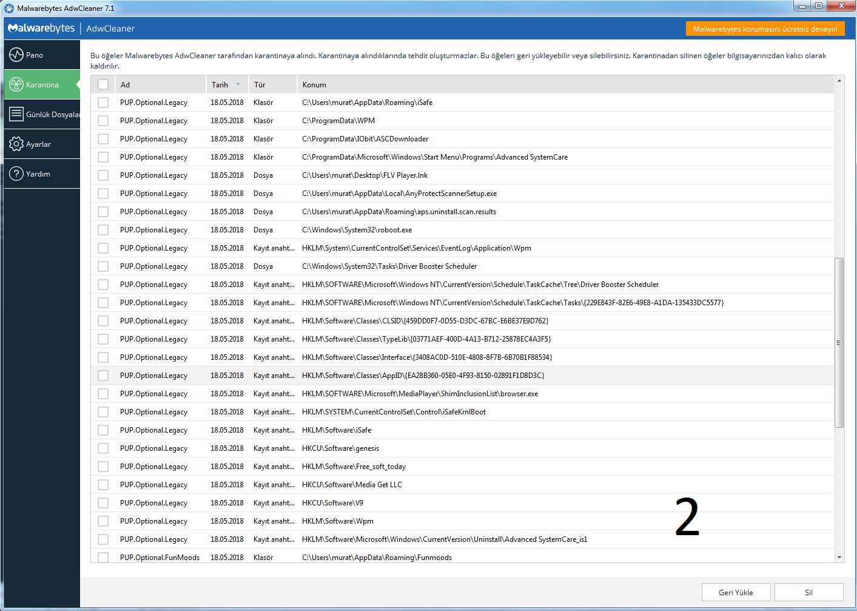Click the Roaming\Funmoods folder path

tap(377, 558)
